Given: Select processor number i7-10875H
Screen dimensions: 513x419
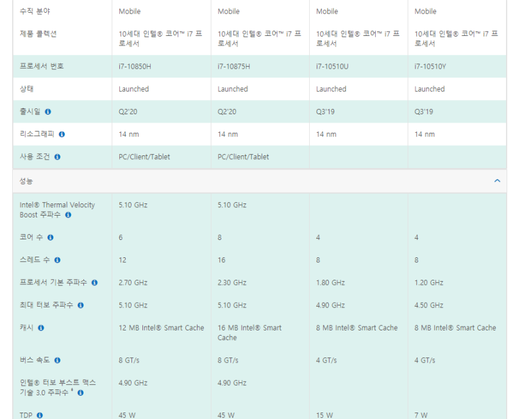Looking at the screenshot, I should (233, 67).
